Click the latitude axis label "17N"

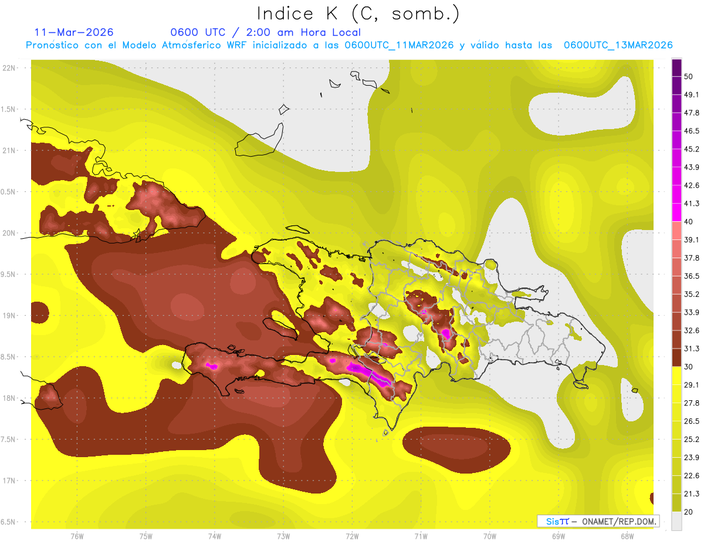pyautogui.click(x=9, y=481)
